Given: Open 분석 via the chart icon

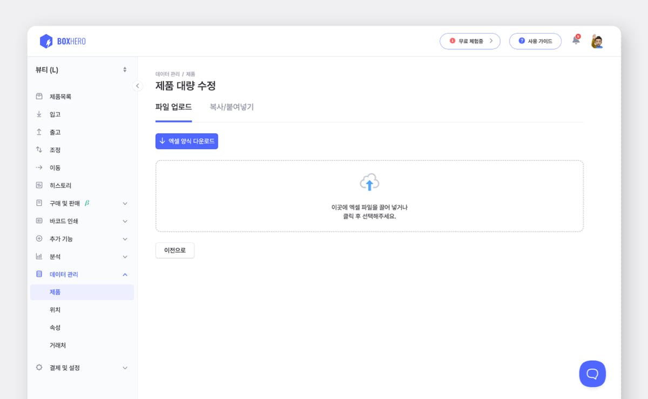Looking at the screenshot, I should tap(38, 256).
